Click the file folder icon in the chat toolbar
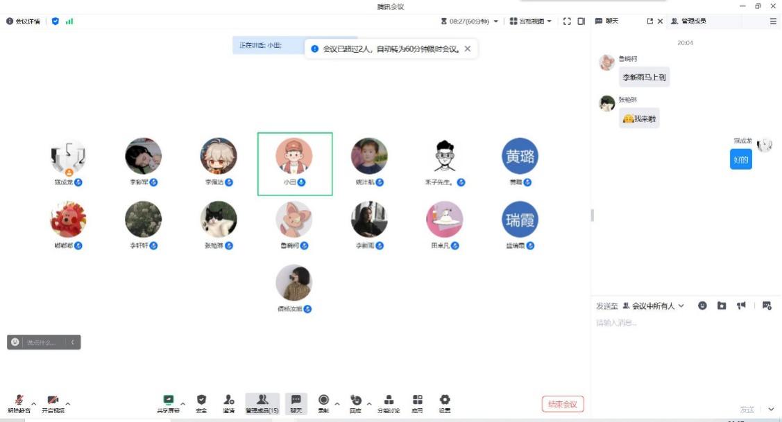The height and width of the screenshot is (422, 782). click(722, 306)
